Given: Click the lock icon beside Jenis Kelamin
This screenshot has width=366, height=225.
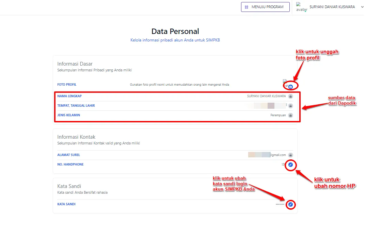Looking at the screenshot, I should click(x=290, y=115).
